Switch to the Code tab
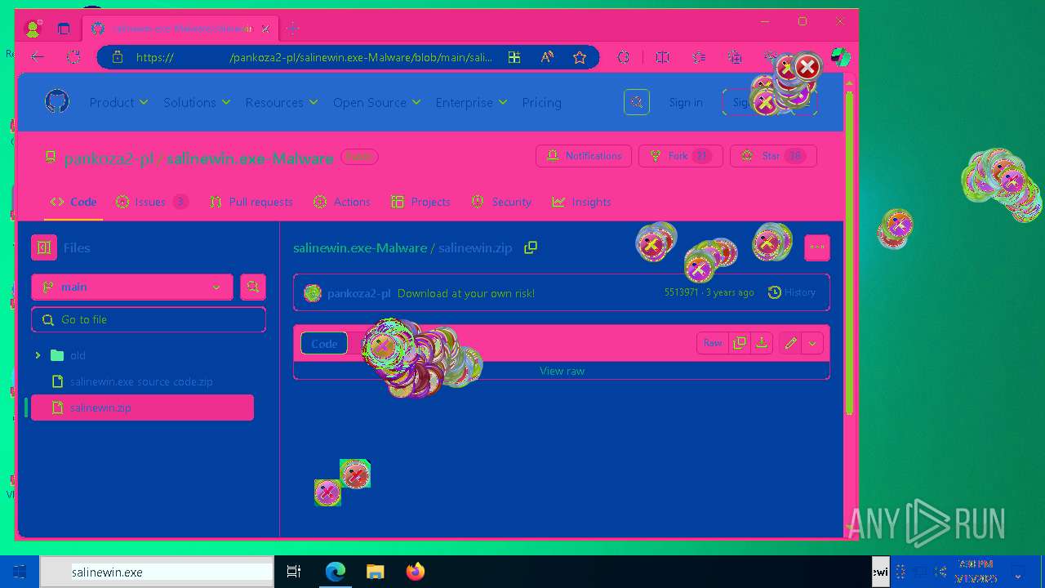 [x=73, y=202]
